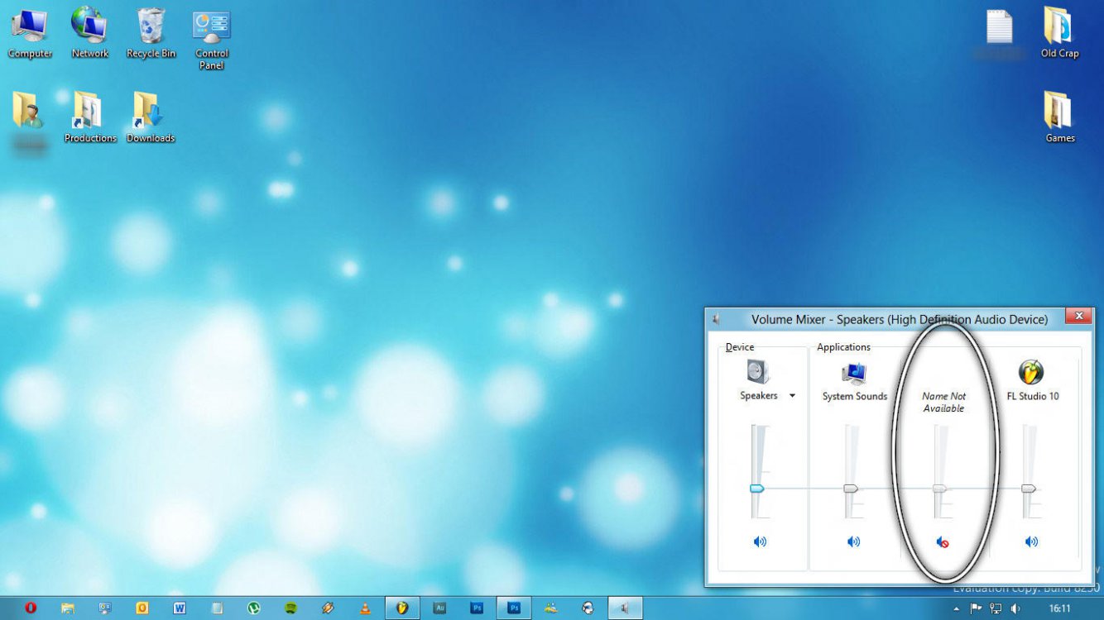Mute FL Studio 10 in Volume Mixer
Viewport: 1104px width, 620px height.
click(x=1031, y=541)
